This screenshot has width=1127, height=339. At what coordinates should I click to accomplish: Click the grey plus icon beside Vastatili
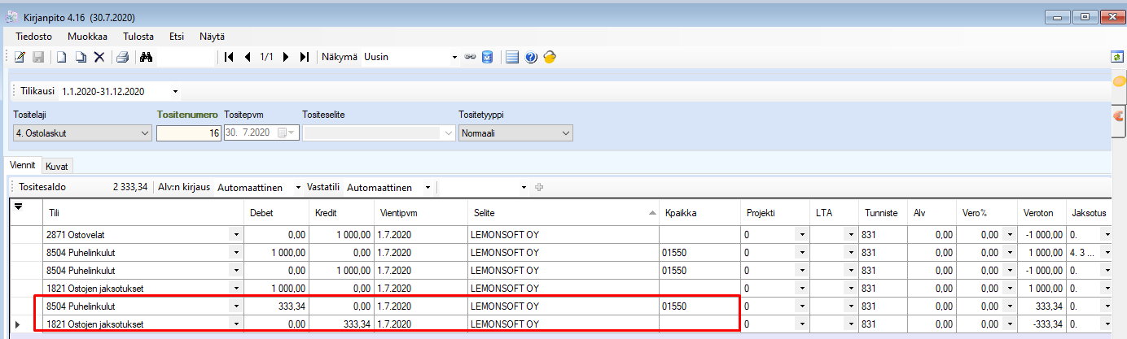[539, 187]
